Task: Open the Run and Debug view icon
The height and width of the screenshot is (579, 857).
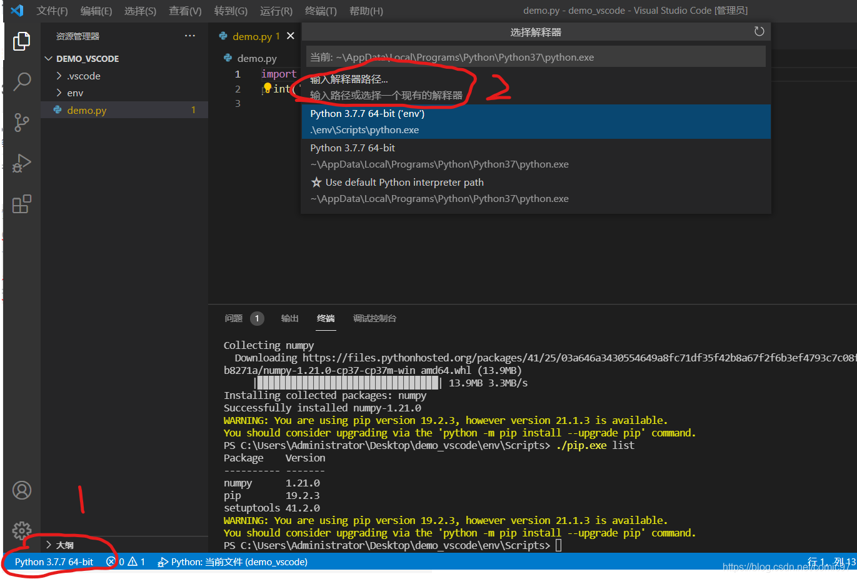Action: click(22, 163)
